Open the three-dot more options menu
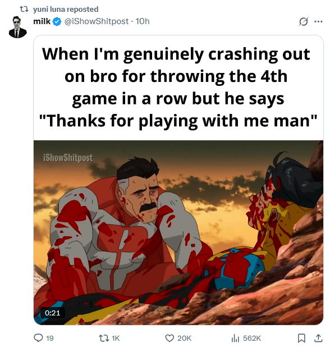 (318, 21)
